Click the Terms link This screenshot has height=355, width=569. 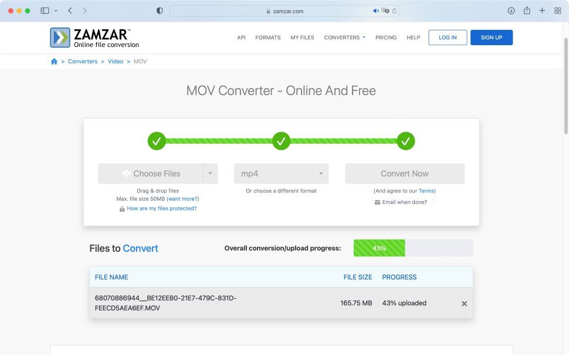pos(426,190)
